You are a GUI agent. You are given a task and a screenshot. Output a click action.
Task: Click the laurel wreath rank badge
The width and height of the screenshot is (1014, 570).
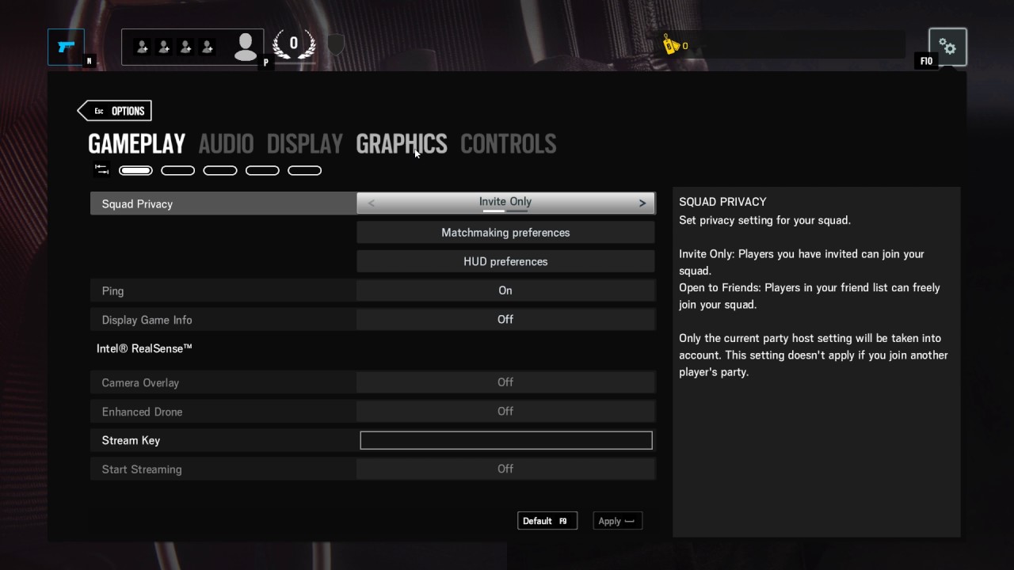coord(294,44)
